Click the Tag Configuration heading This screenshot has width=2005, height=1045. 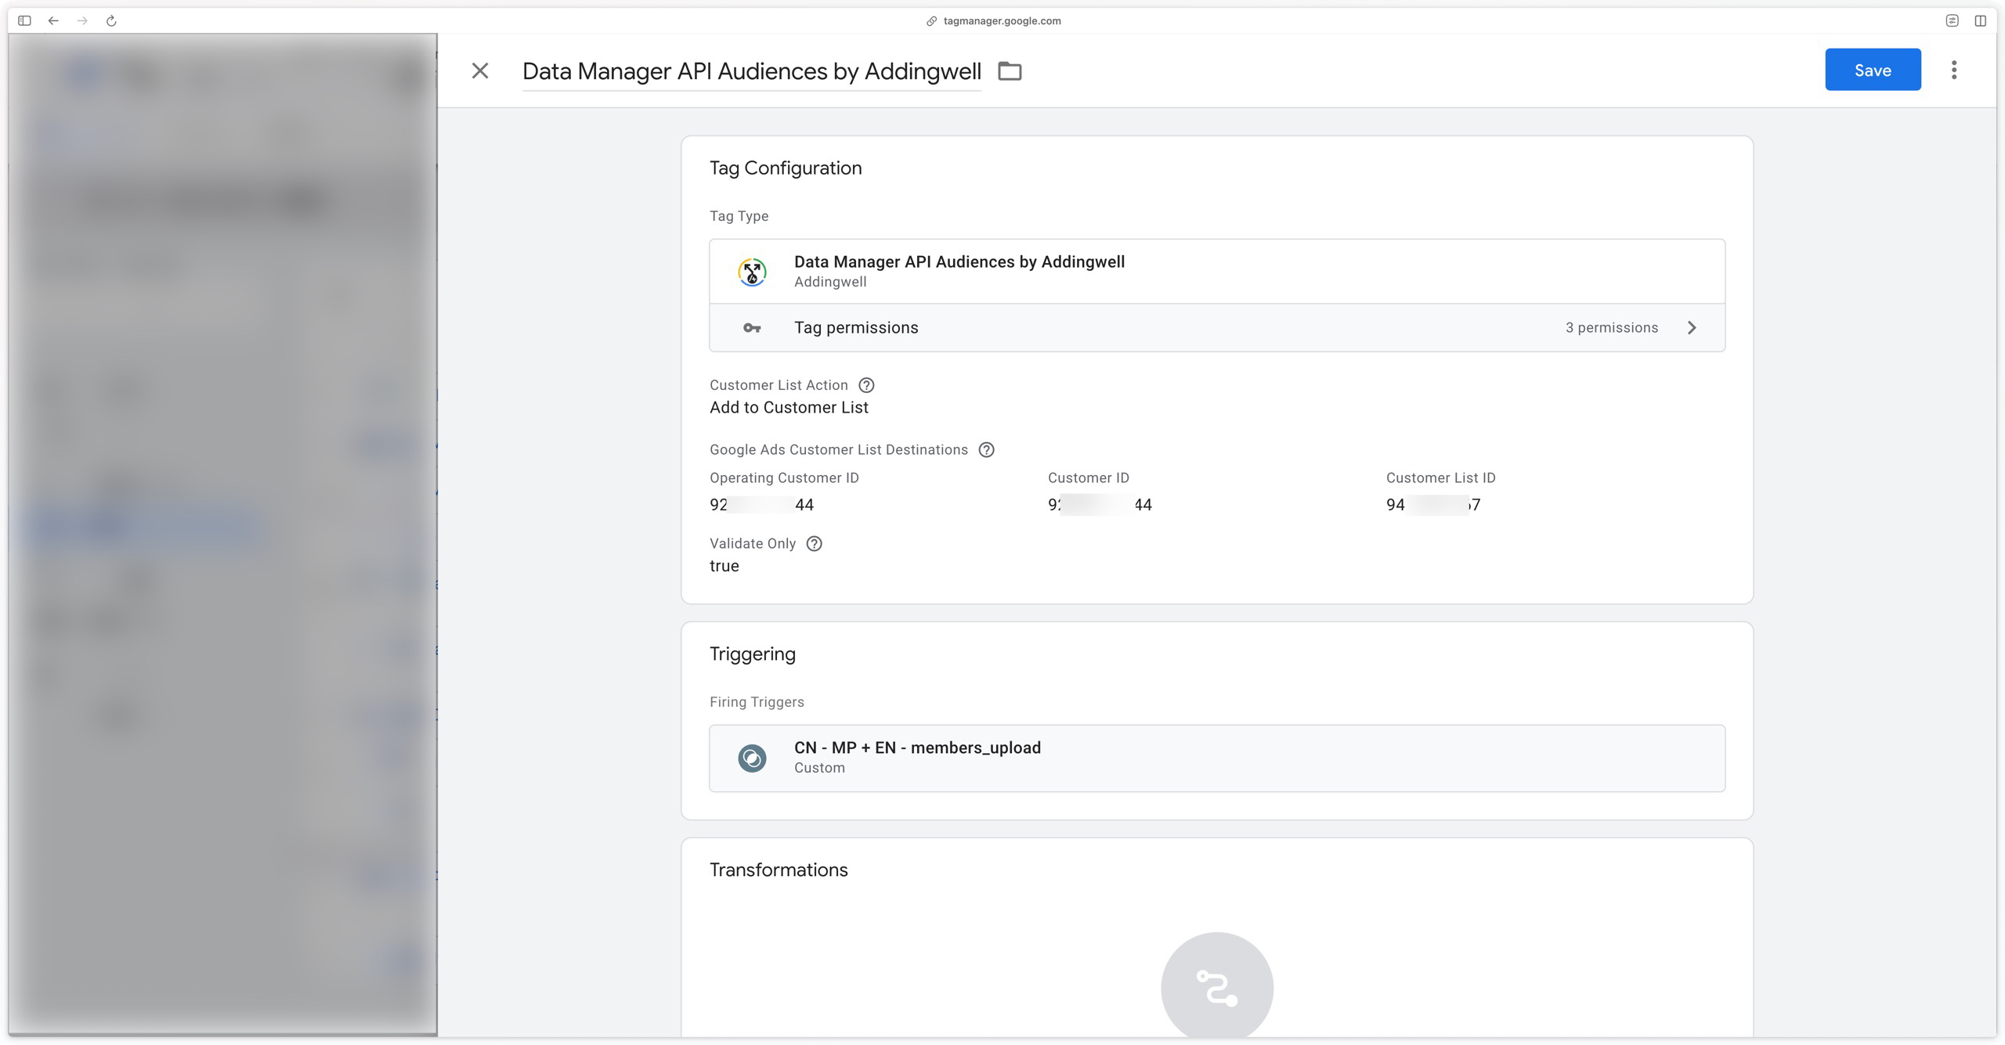point(786,168)
